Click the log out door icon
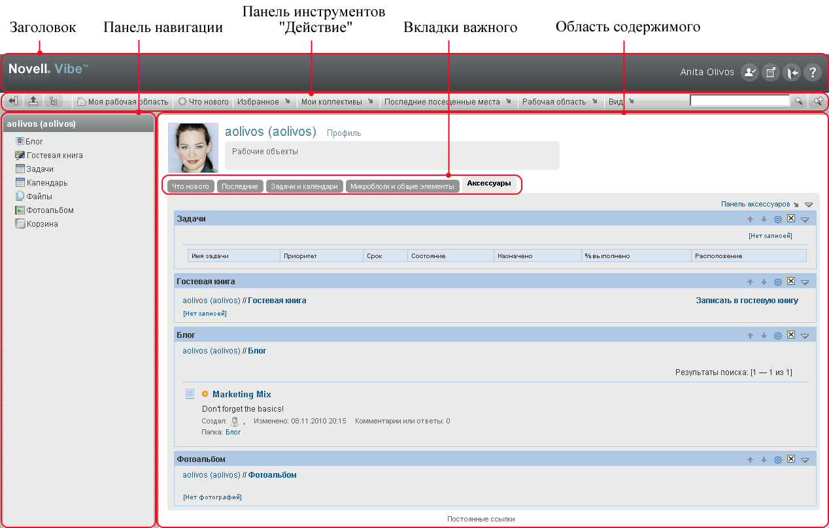Screen dimensions: 829x528 tap(791, 73)
